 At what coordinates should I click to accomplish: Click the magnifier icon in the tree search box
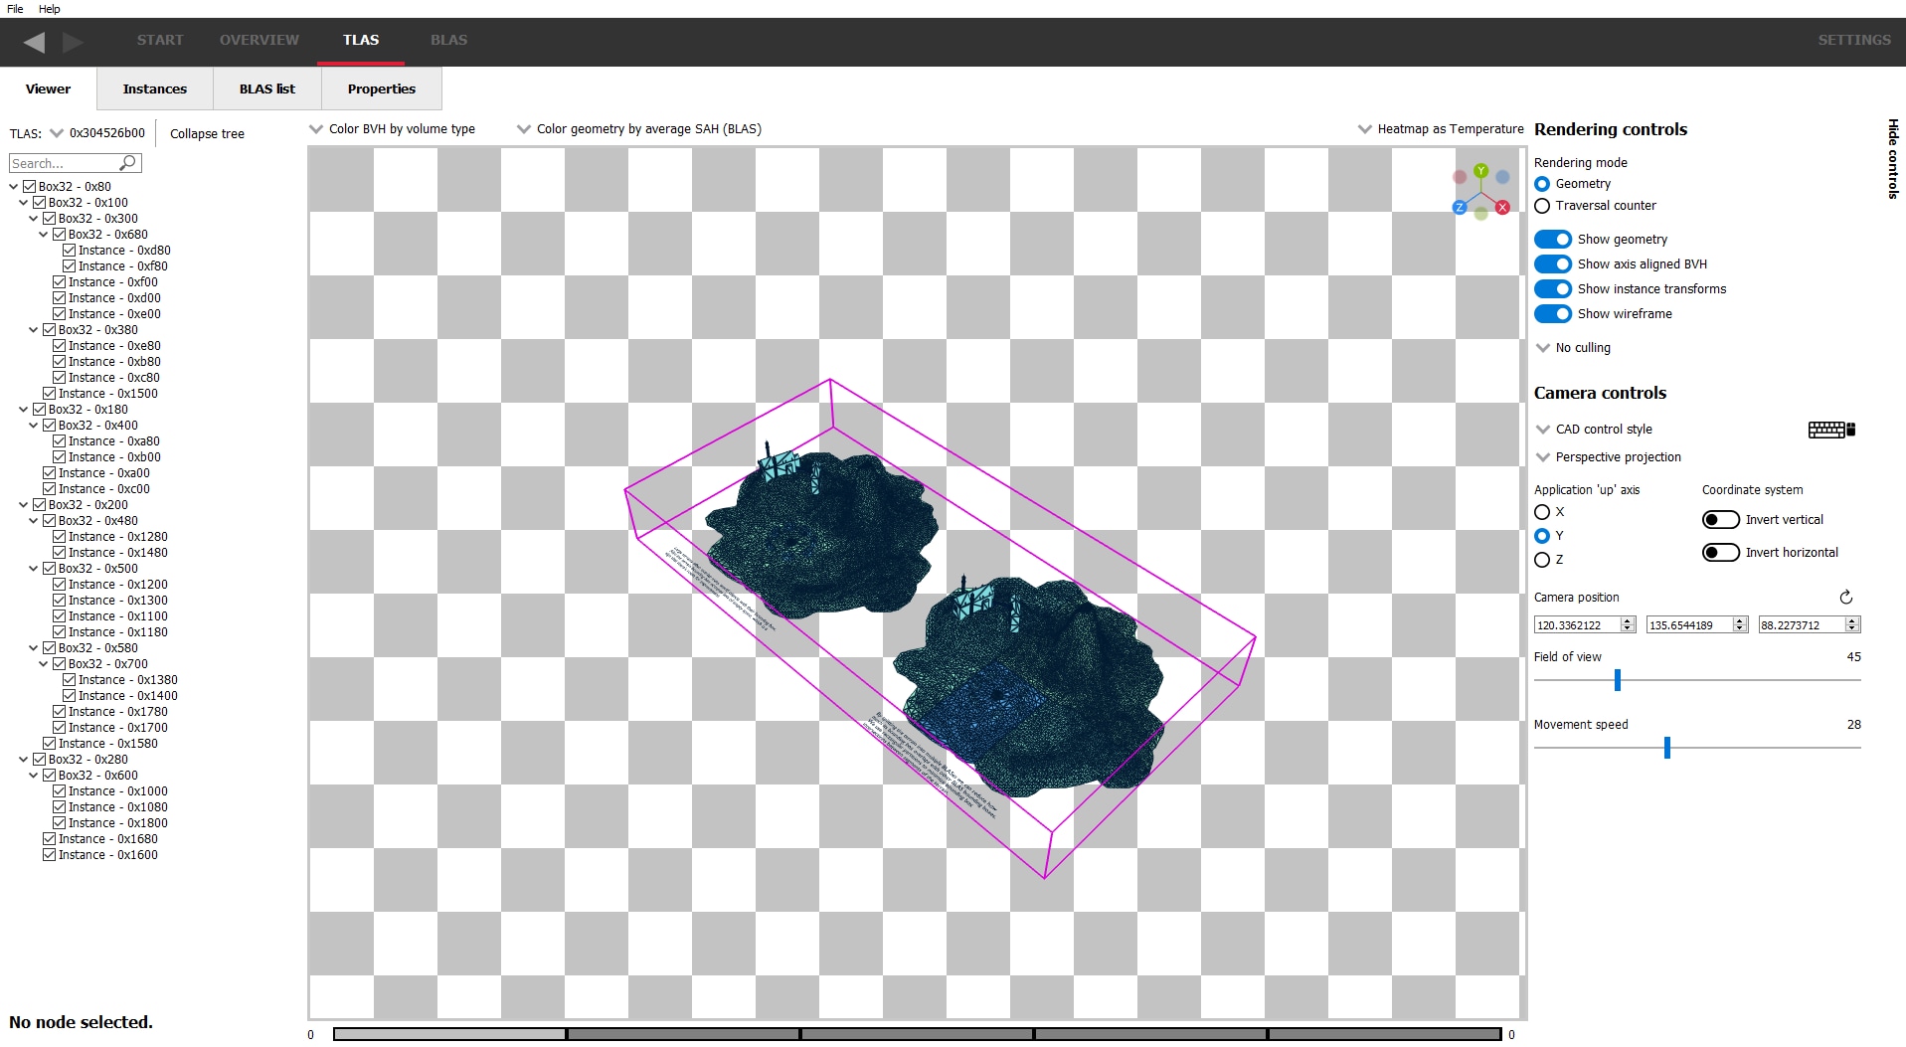click(129, 162)
